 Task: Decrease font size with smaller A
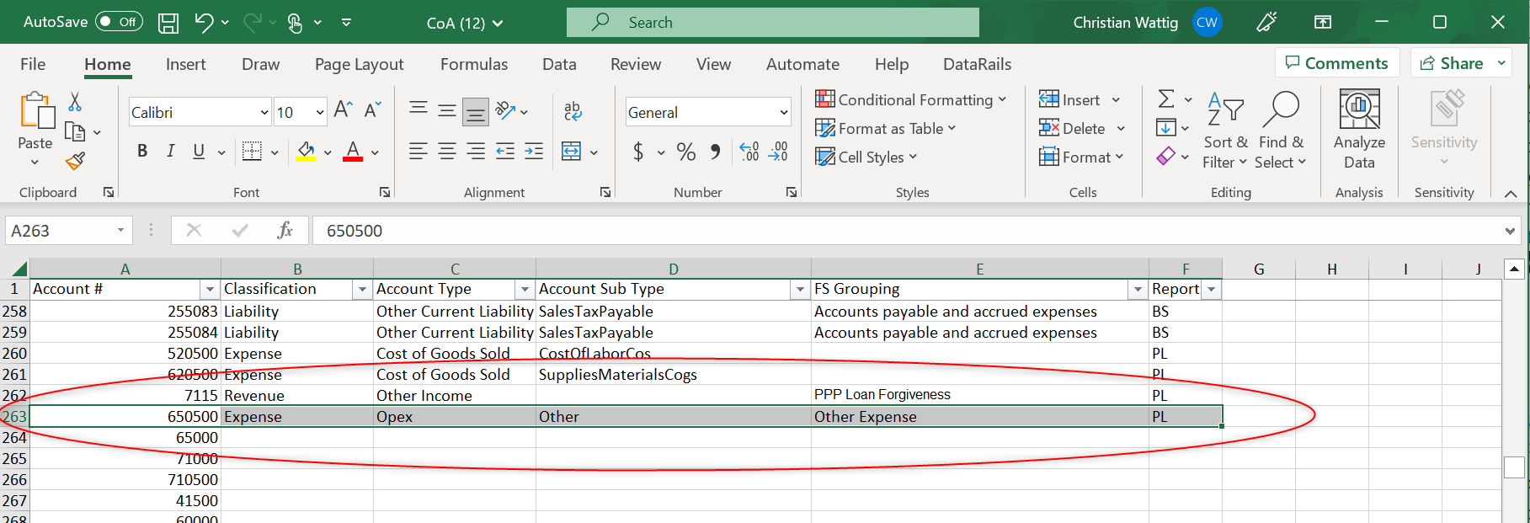pyautogui.click(x=372, y=109)
